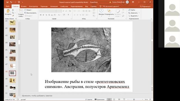Open the Файл menu
This screenshot has width=180, height=101.
click(x=8, y=6)
